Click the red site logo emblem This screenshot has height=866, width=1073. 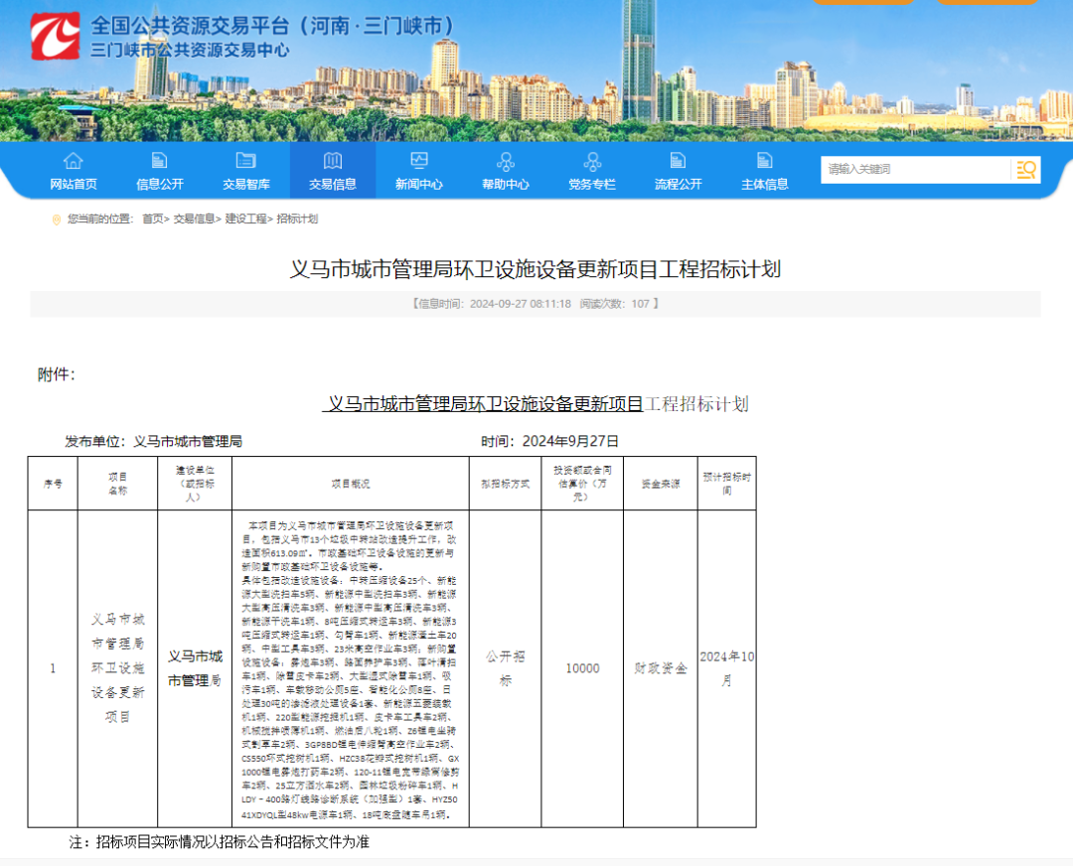[55, 35]
